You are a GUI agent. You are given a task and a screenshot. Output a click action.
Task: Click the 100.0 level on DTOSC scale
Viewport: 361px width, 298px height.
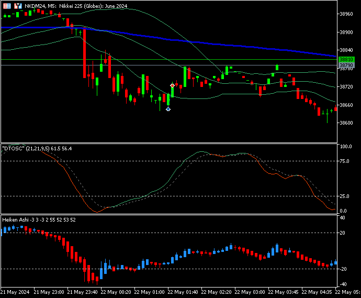click(346, 147)
